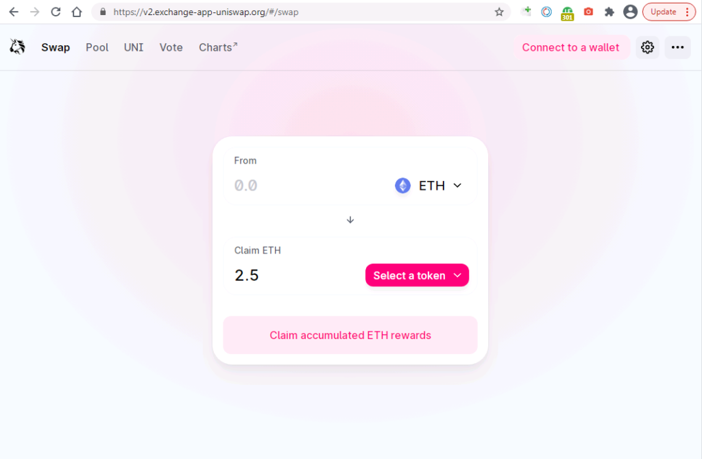The image size is (702, 459).
Task: Expand the ETH token dropdown
Action: (428, 186)
